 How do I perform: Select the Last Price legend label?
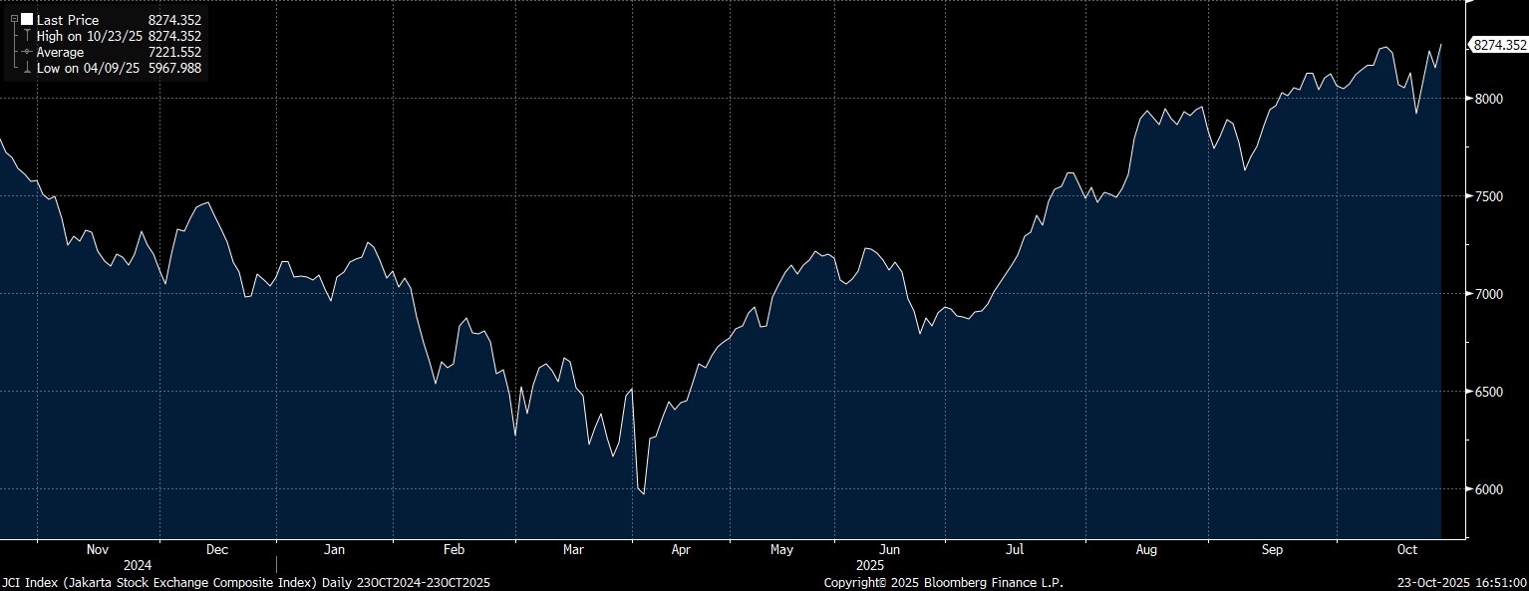tap(70, 20)
